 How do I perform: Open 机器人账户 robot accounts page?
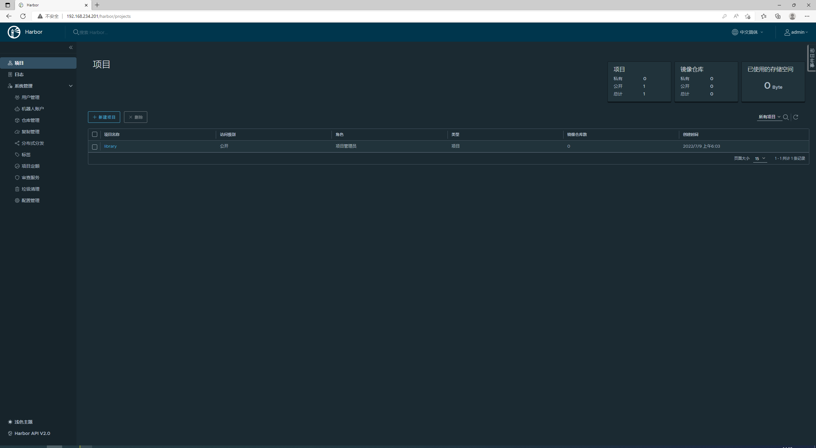click(x=33, y=109)
